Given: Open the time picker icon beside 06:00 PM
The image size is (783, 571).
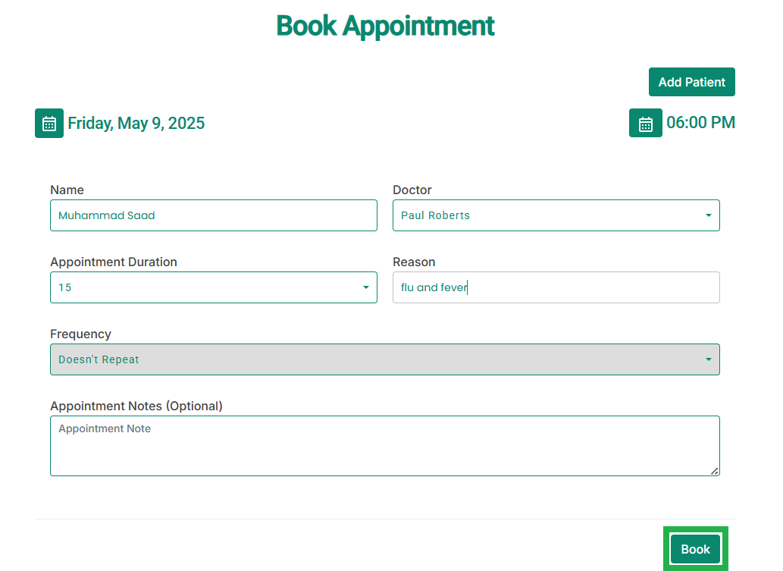Looking at the screenshot, I should tap(645, 123).
